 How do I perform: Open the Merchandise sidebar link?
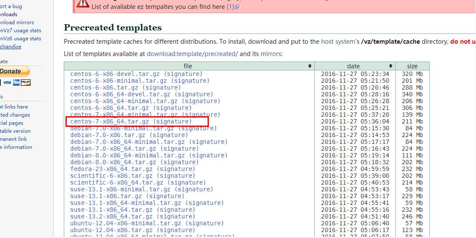[10, 47]
